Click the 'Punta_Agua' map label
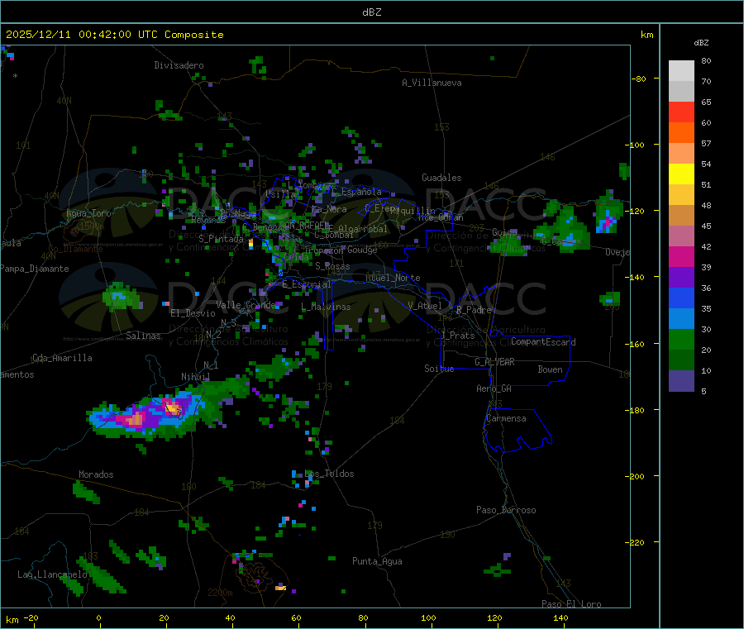744x629 pixels. coord(377,561)
